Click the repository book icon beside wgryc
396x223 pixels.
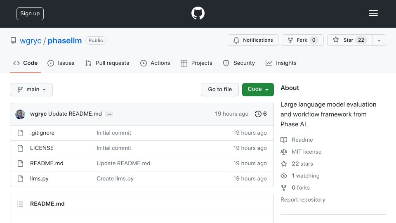tap(13, 40)
